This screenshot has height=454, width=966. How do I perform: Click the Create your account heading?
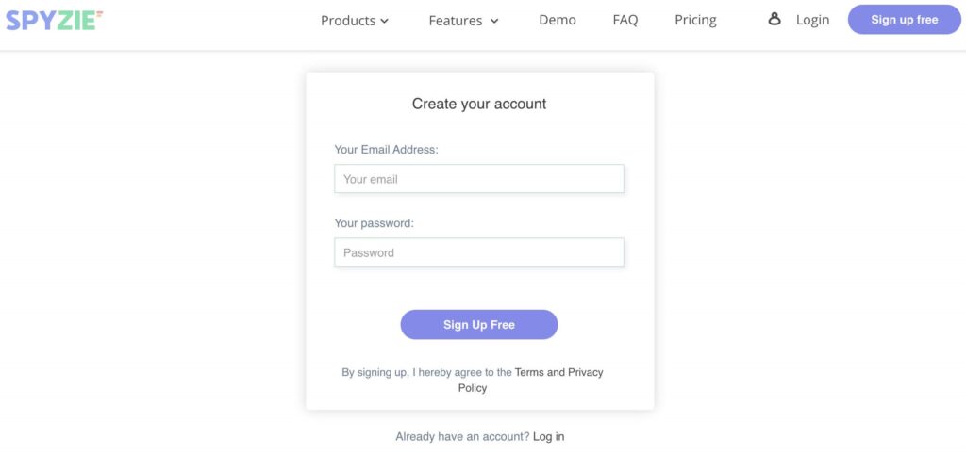pyautogui.click(x=479, y=104)
